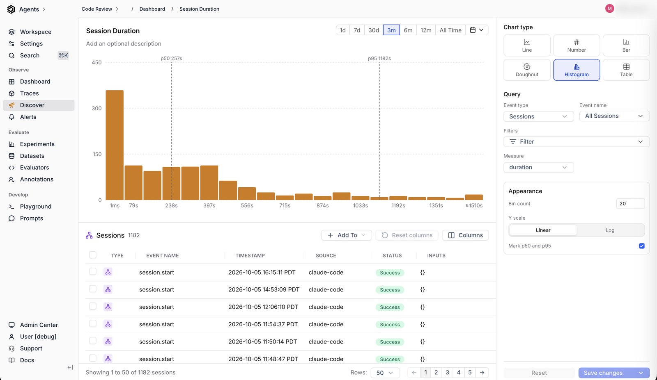Open the All Sessions event name dropdown

614,116
